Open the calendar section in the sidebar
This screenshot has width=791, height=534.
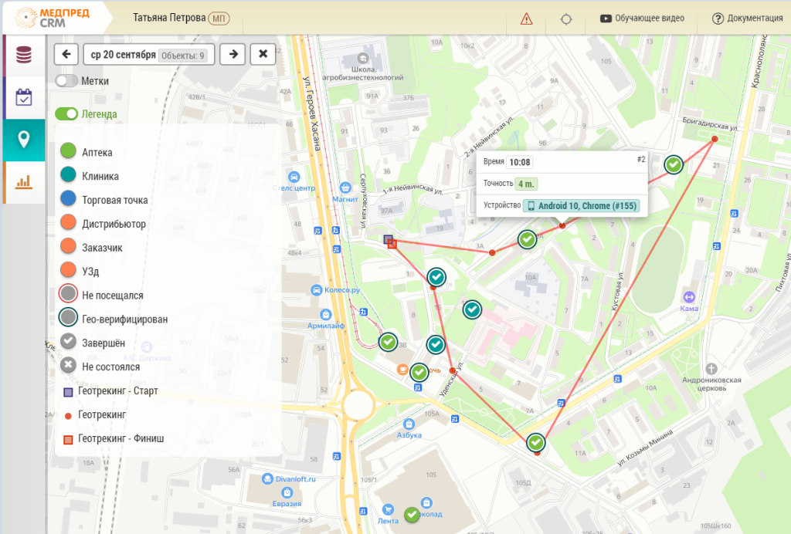click(24, 97)
